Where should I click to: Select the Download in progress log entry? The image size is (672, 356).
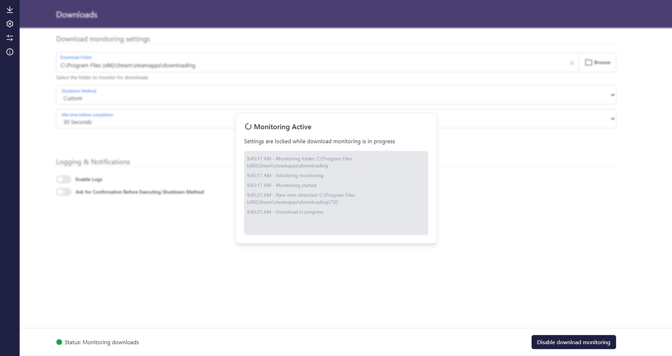(285, 212)
